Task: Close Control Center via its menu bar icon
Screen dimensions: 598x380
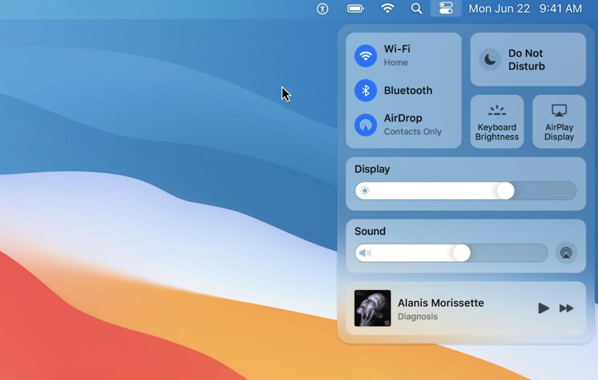Action: coord(446,8)
